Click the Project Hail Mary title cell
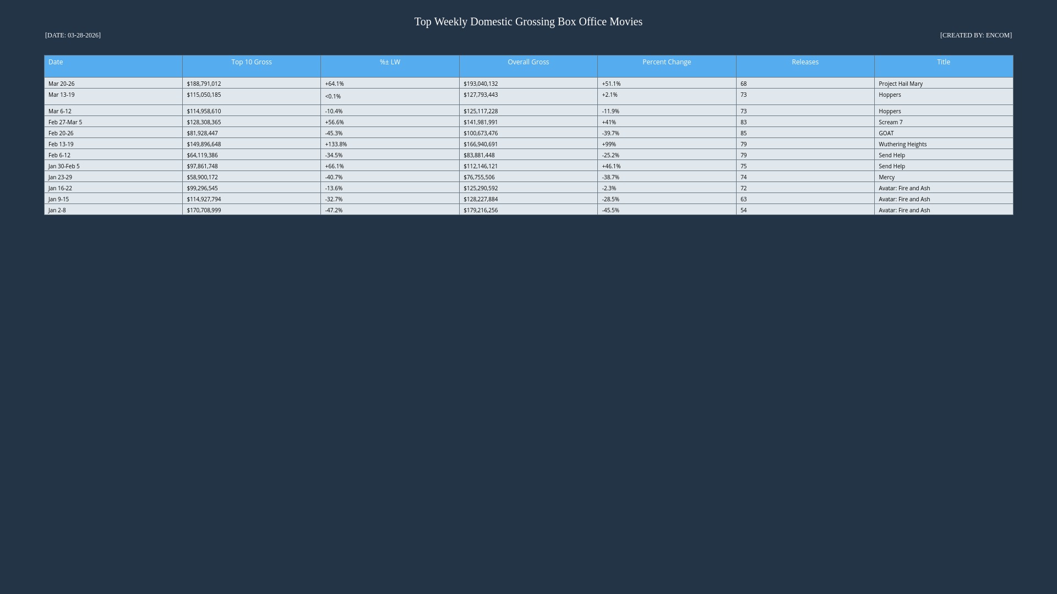 coord(900,84)
